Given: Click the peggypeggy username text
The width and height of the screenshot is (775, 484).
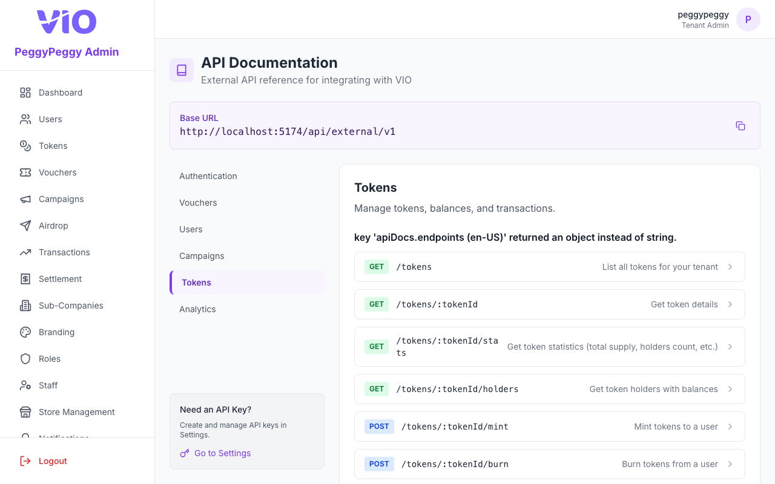Looking at the screenshot, I should [x=703, y=15].
